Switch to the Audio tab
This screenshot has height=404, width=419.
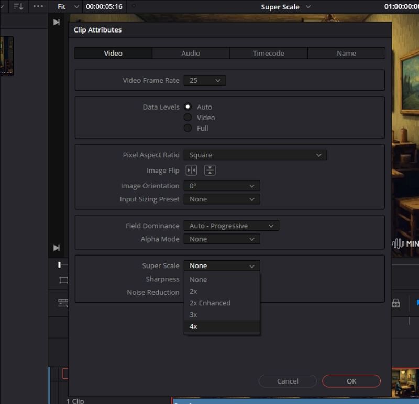click(190, 53)
